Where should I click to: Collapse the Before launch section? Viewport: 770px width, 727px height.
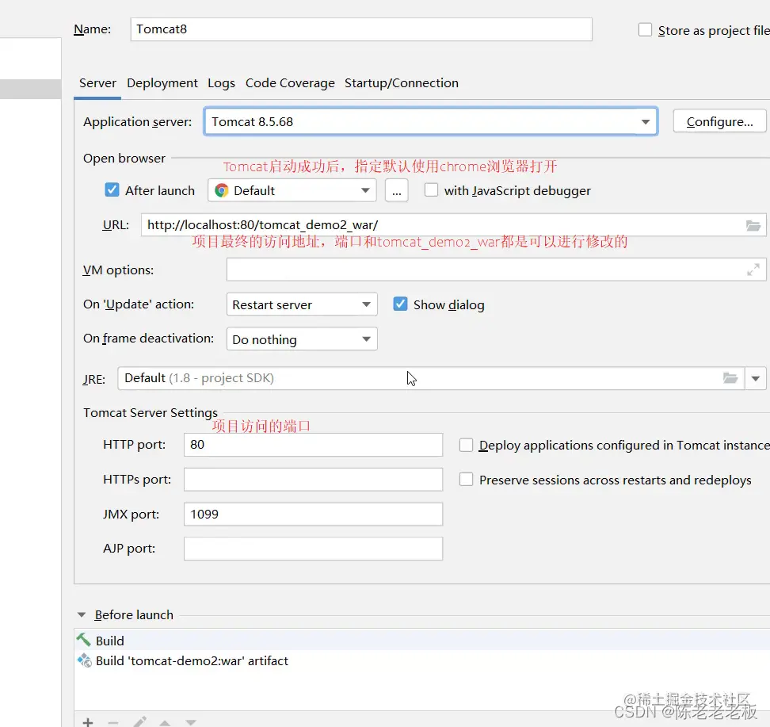(x=82, y=614)
